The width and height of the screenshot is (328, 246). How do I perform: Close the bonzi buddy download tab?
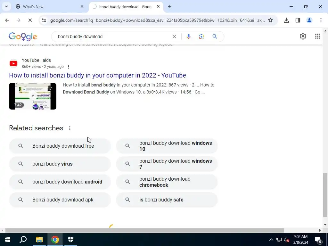pyautogui.click(x=158, y=6)
